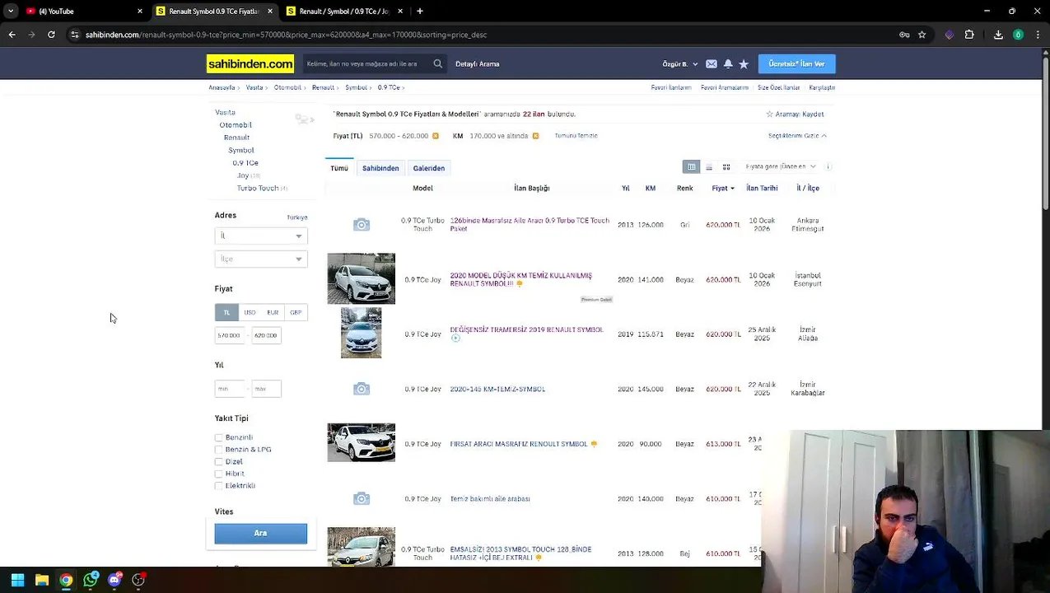The width and height of the screenshot is (1050, 593).
Task: Click the Yıl min input field
Action: click(x=230, y=389)
